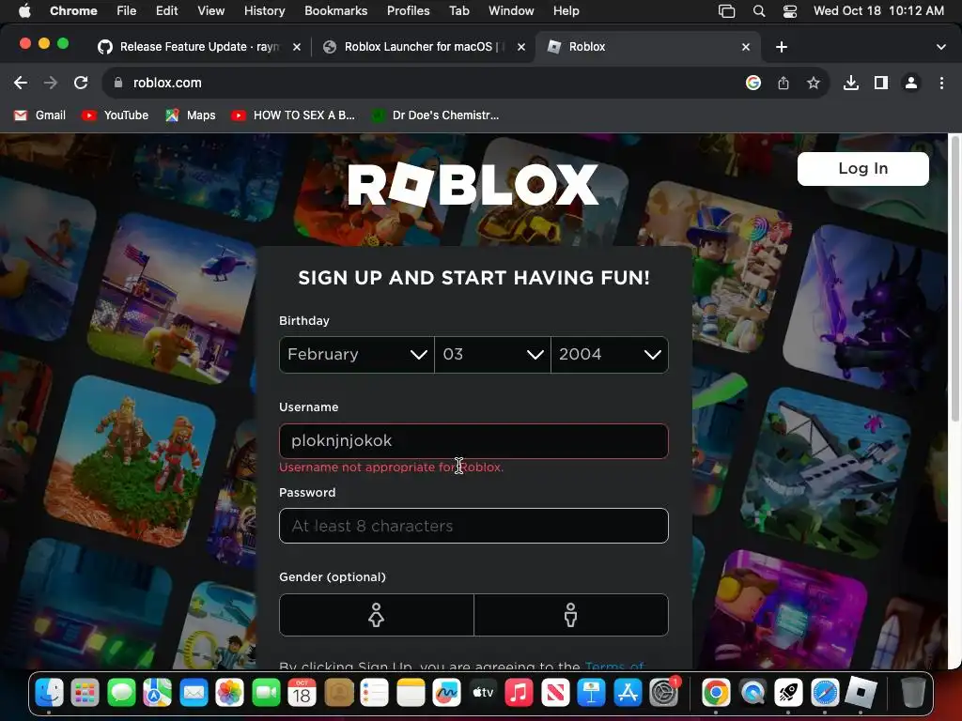
Task: Expand the birthday day dropdown 03
Action: click(x=492, y=354)
